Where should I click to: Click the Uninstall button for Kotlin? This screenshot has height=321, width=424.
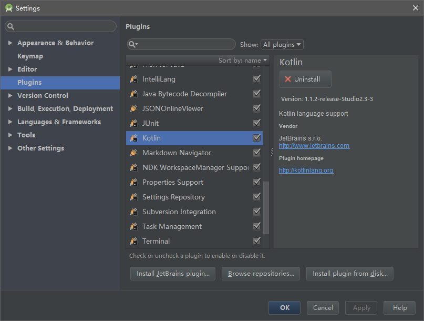pos(305,79)
